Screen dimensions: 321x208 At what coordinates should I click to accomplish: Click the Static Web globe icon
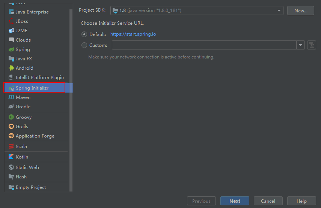click(x=11, y=168)
